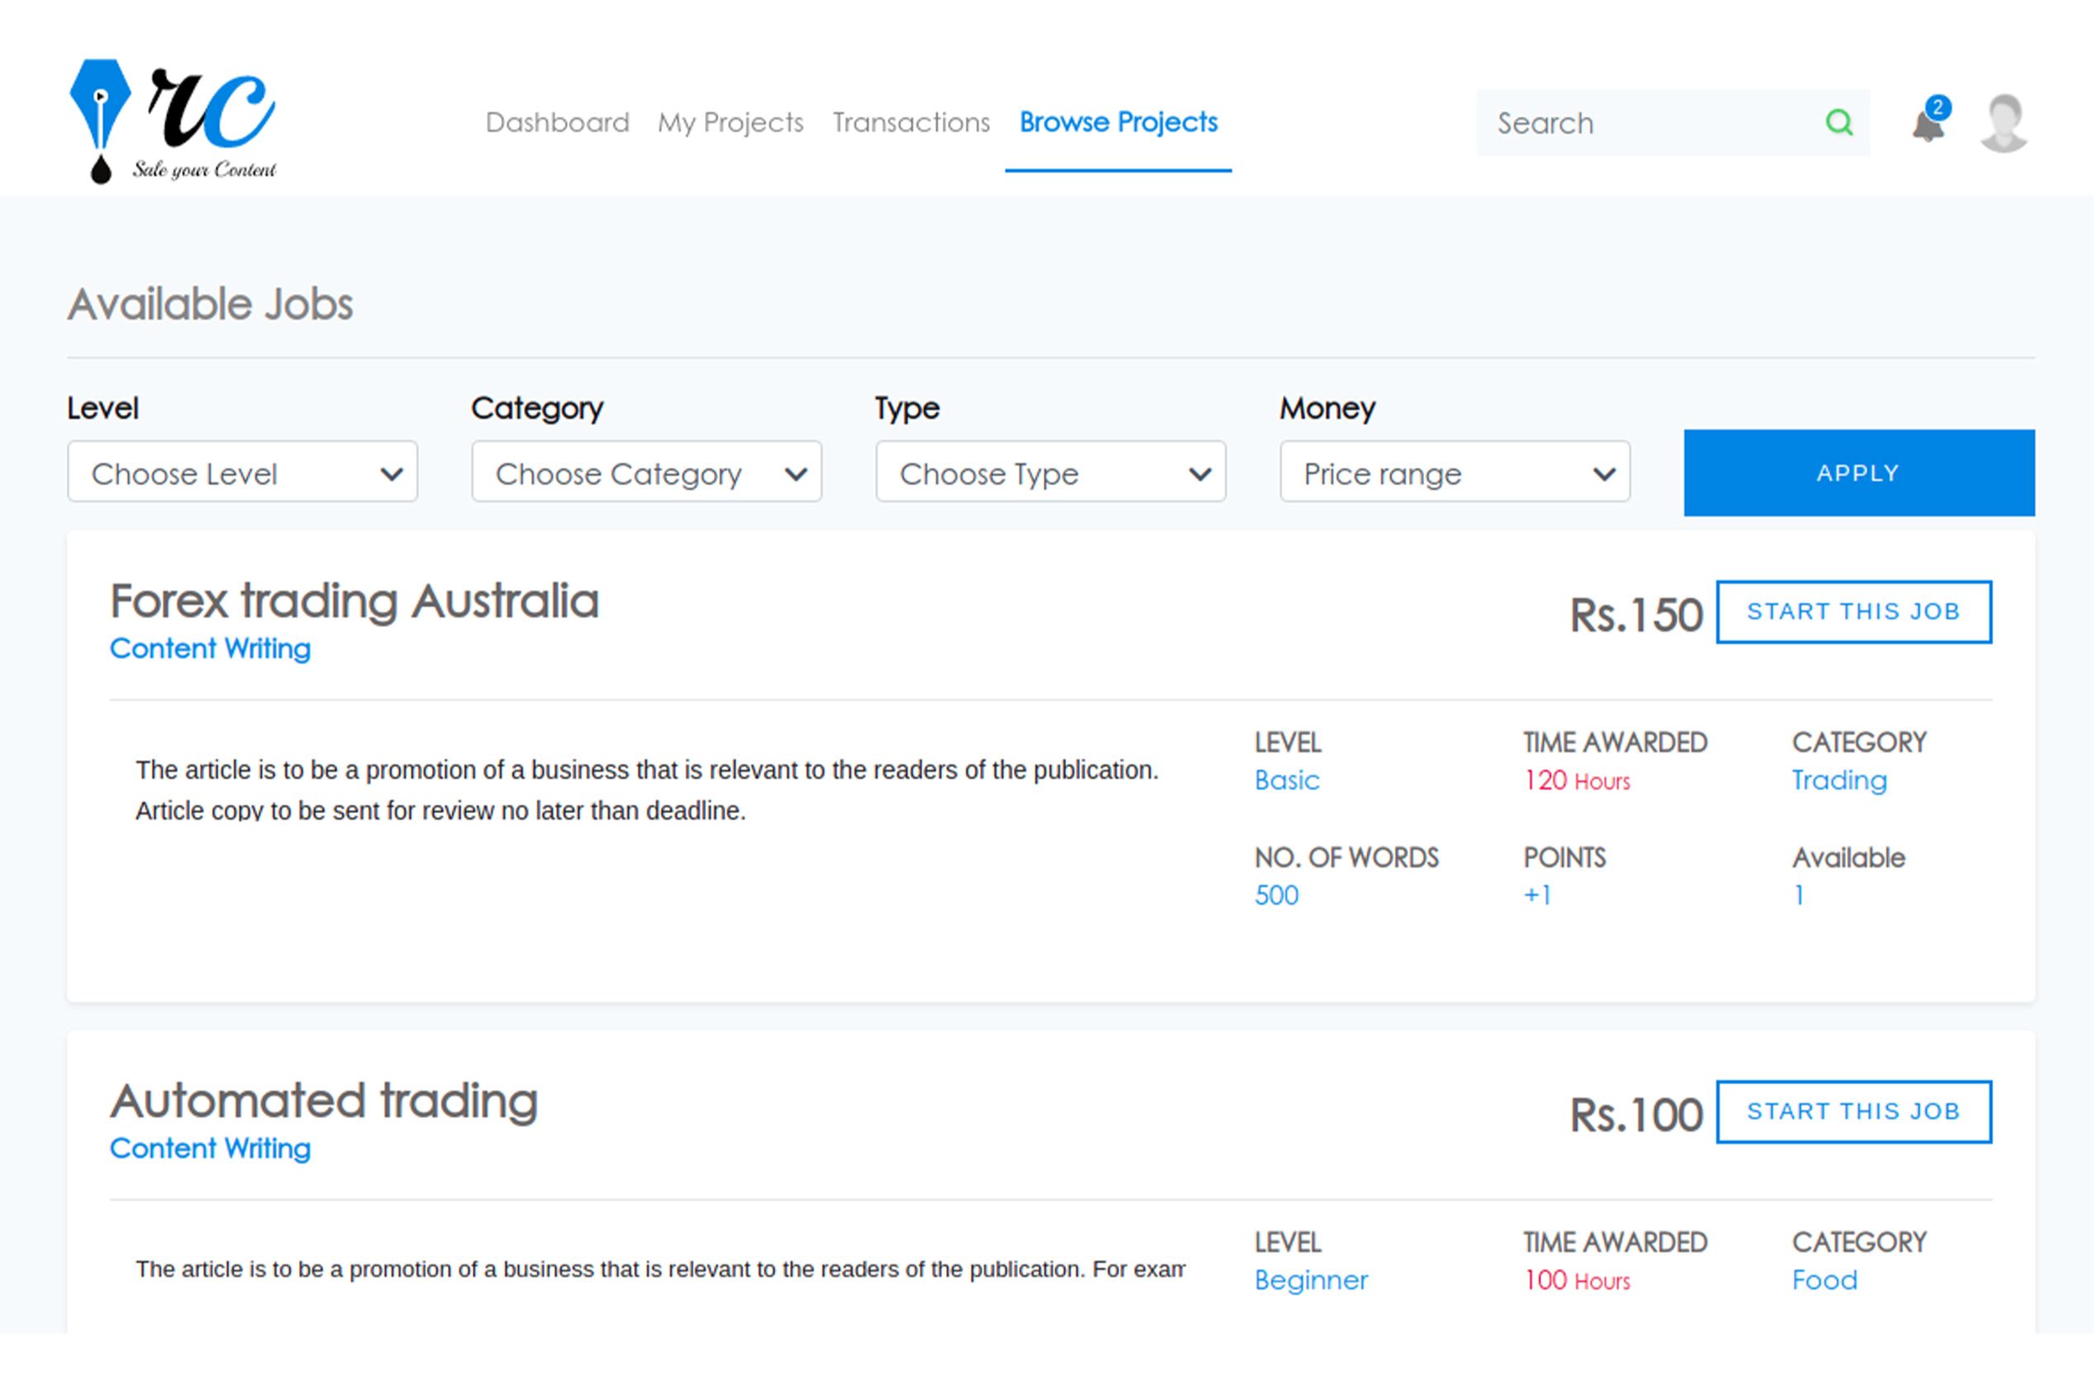This screenshot has width=2094, height=1379.
Task: Select the Browse Projects tab
Action: point(1117,122)
